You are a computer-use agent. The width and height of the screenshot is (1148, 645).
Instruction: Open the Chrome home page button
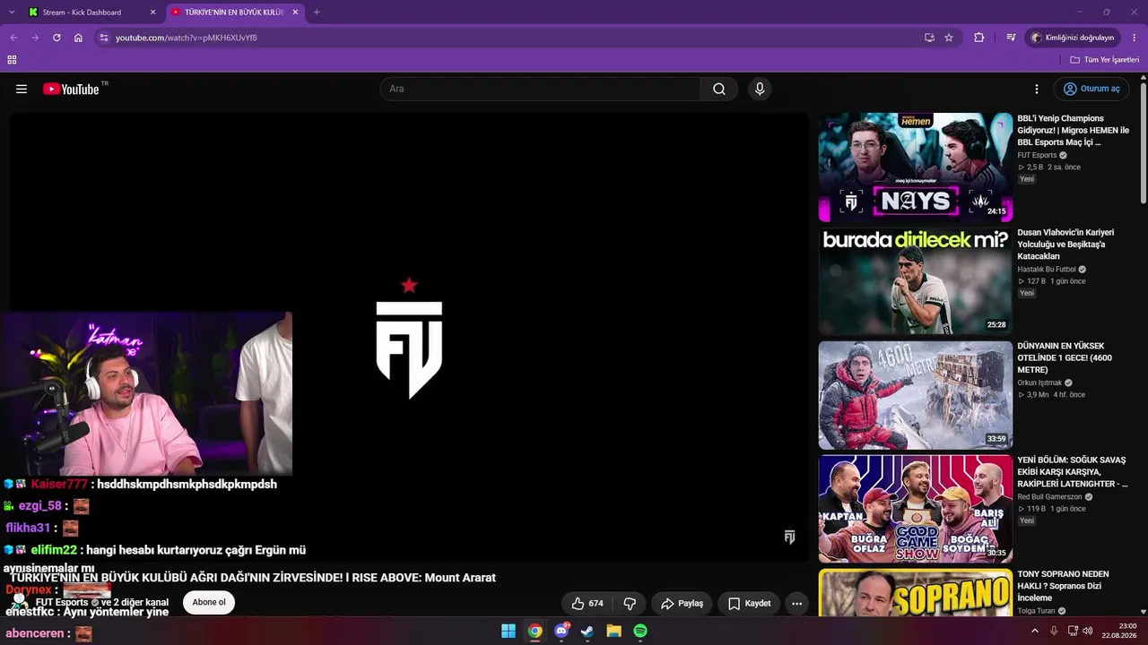tap(78, 38)
